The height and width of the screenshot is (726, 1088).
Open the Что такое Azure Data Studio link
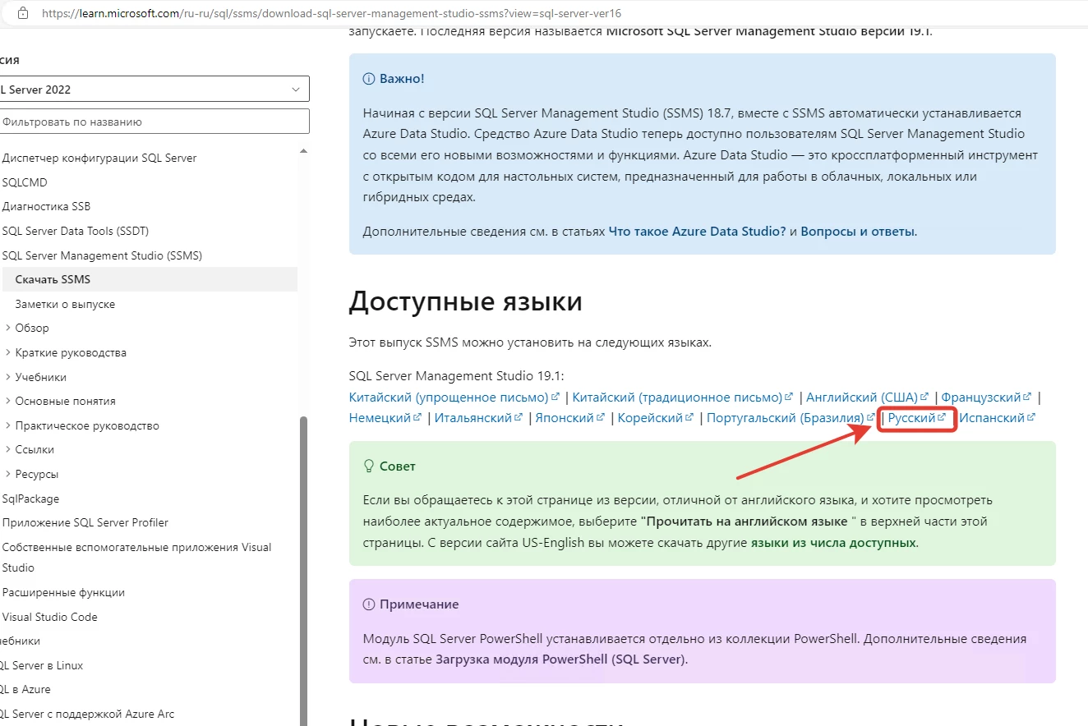point(697,232)
